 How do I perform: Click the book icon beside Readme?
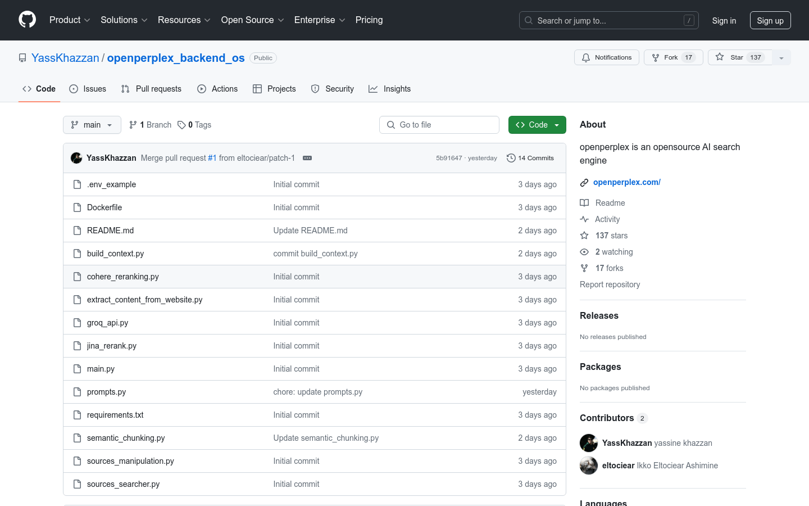pos(584,203)
